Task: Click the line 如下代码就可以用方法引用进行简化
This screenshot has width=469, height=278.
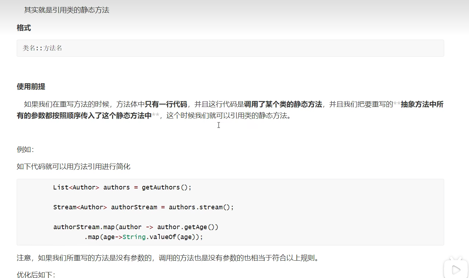Action: coord(73,166)
